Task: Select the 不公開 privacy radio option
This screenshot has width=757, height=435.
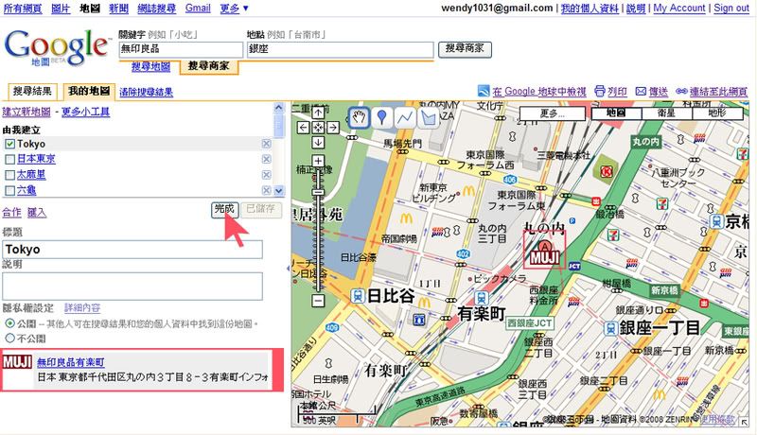Action: [x=10, y=337]
